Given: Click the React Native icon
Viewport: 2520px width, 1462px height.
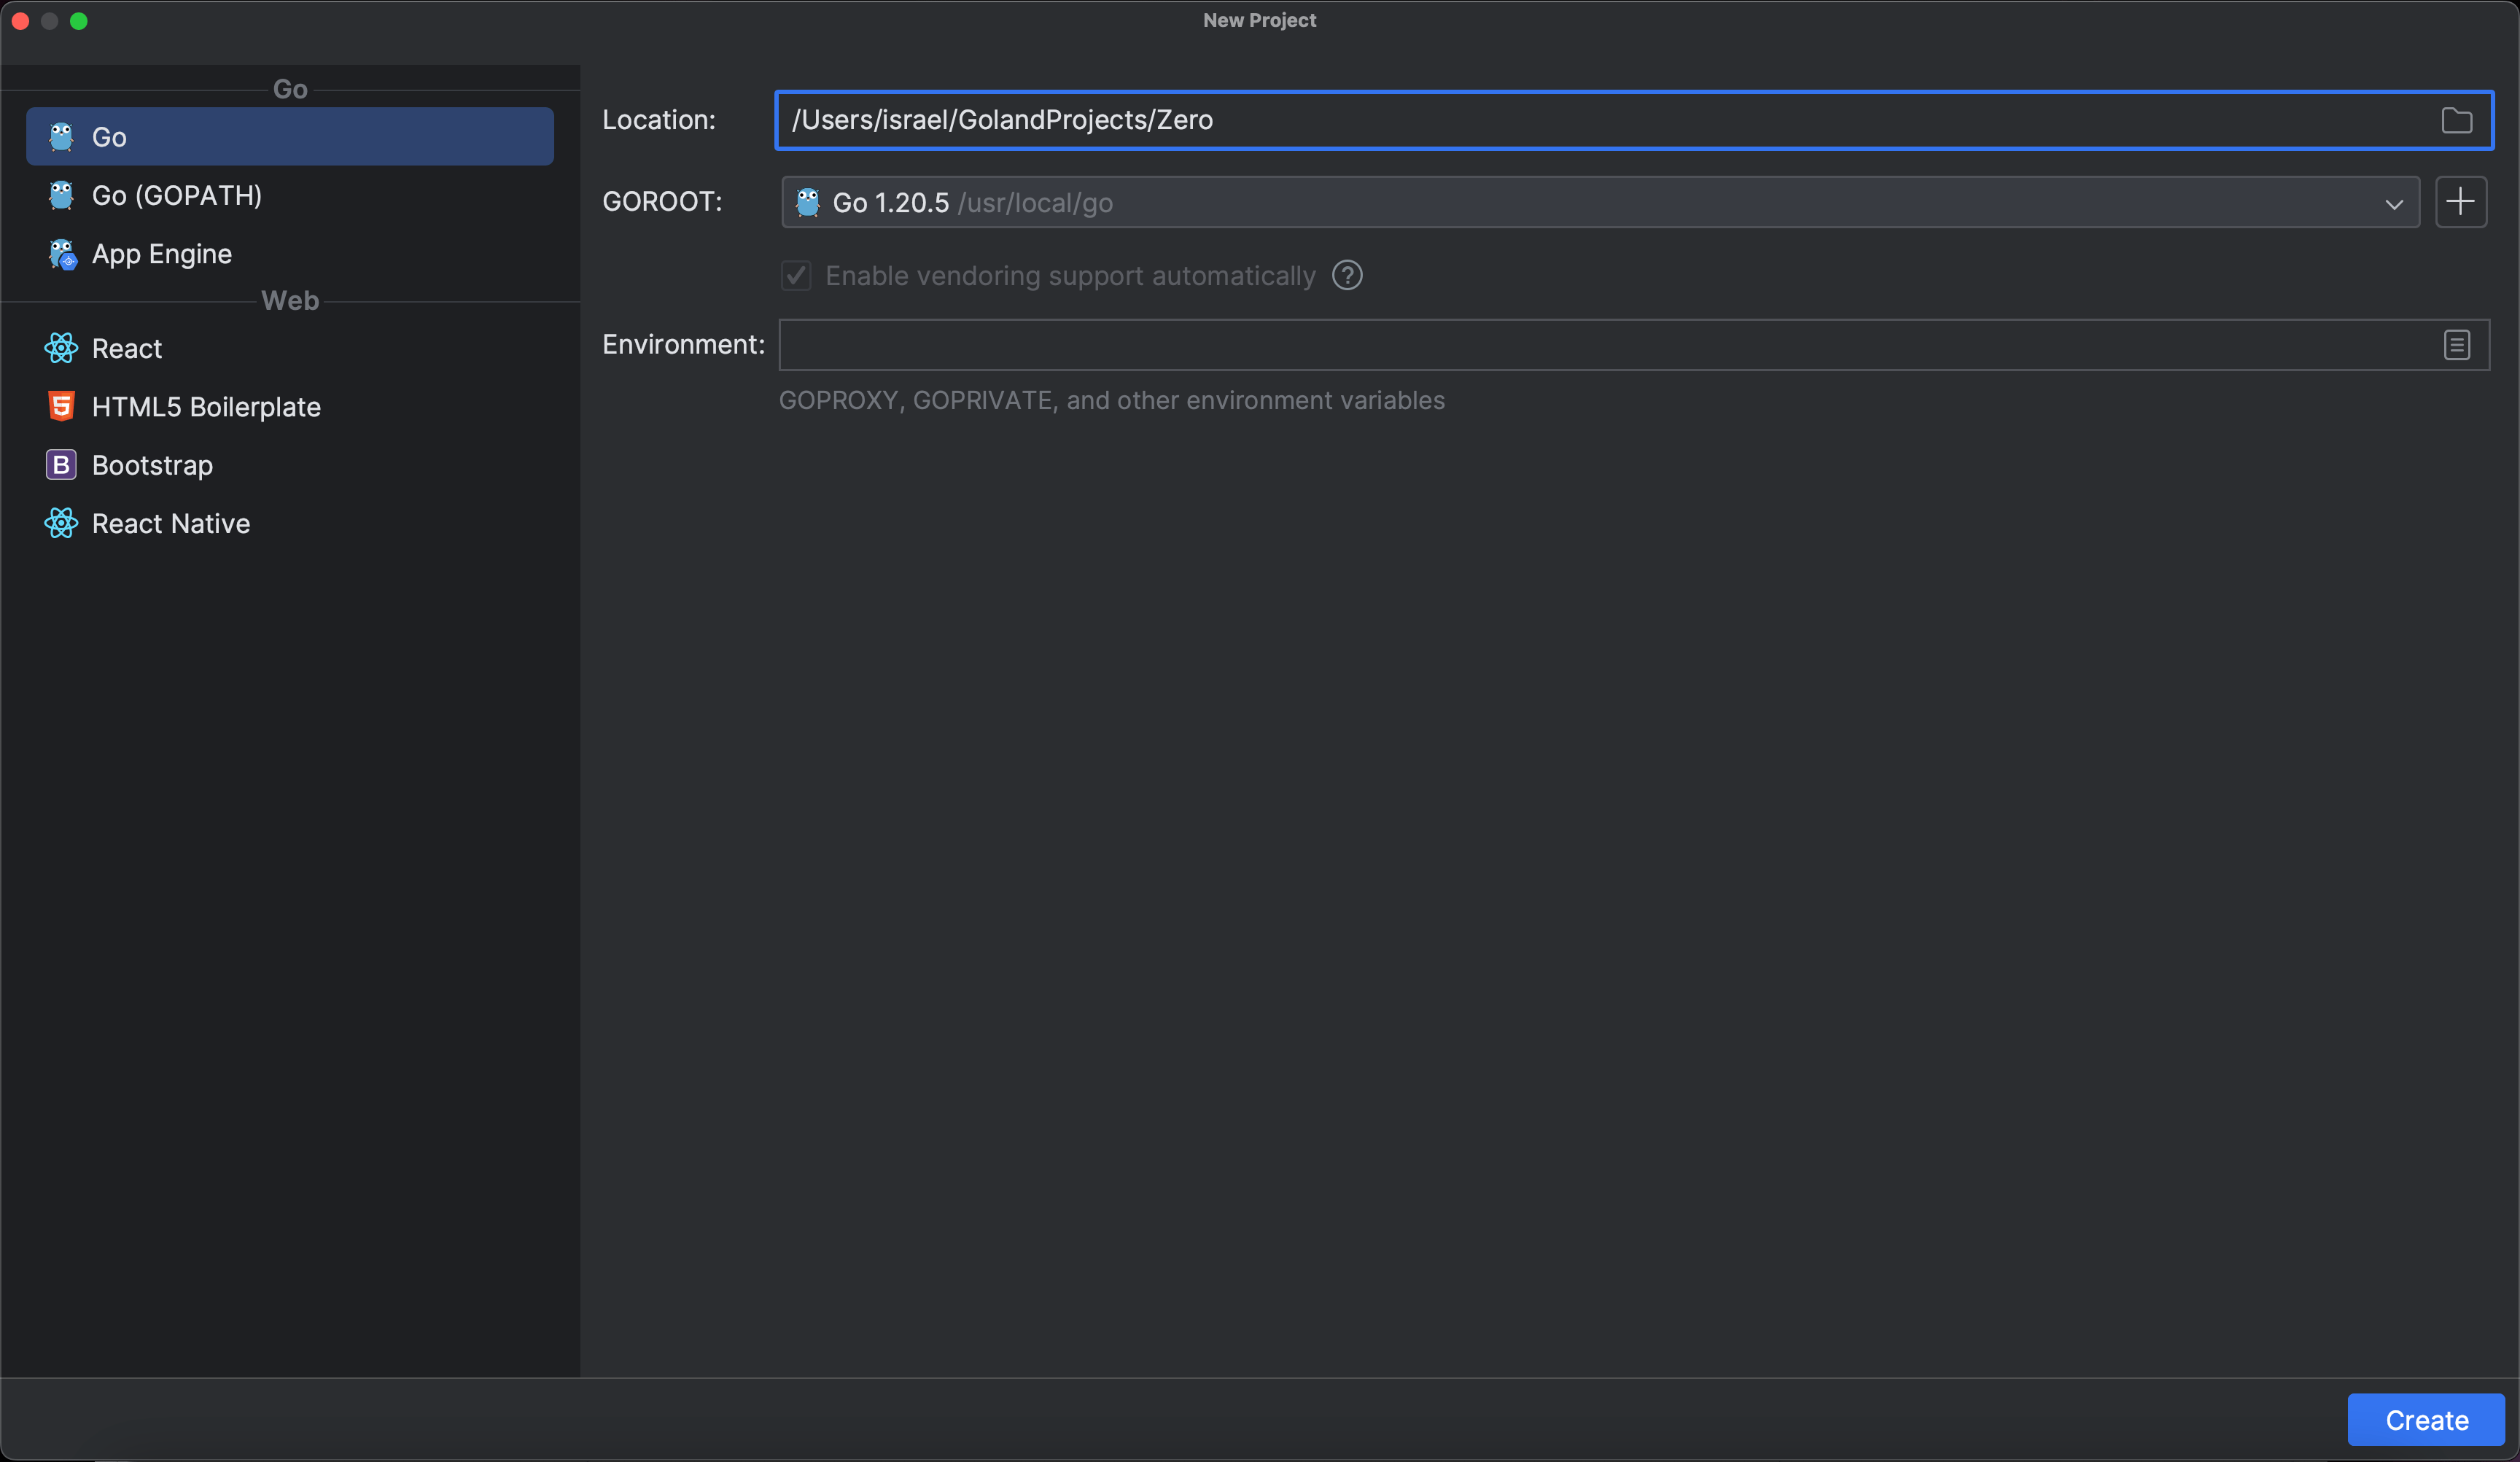Looking at the screenshot, I should [x=60, y=522].
